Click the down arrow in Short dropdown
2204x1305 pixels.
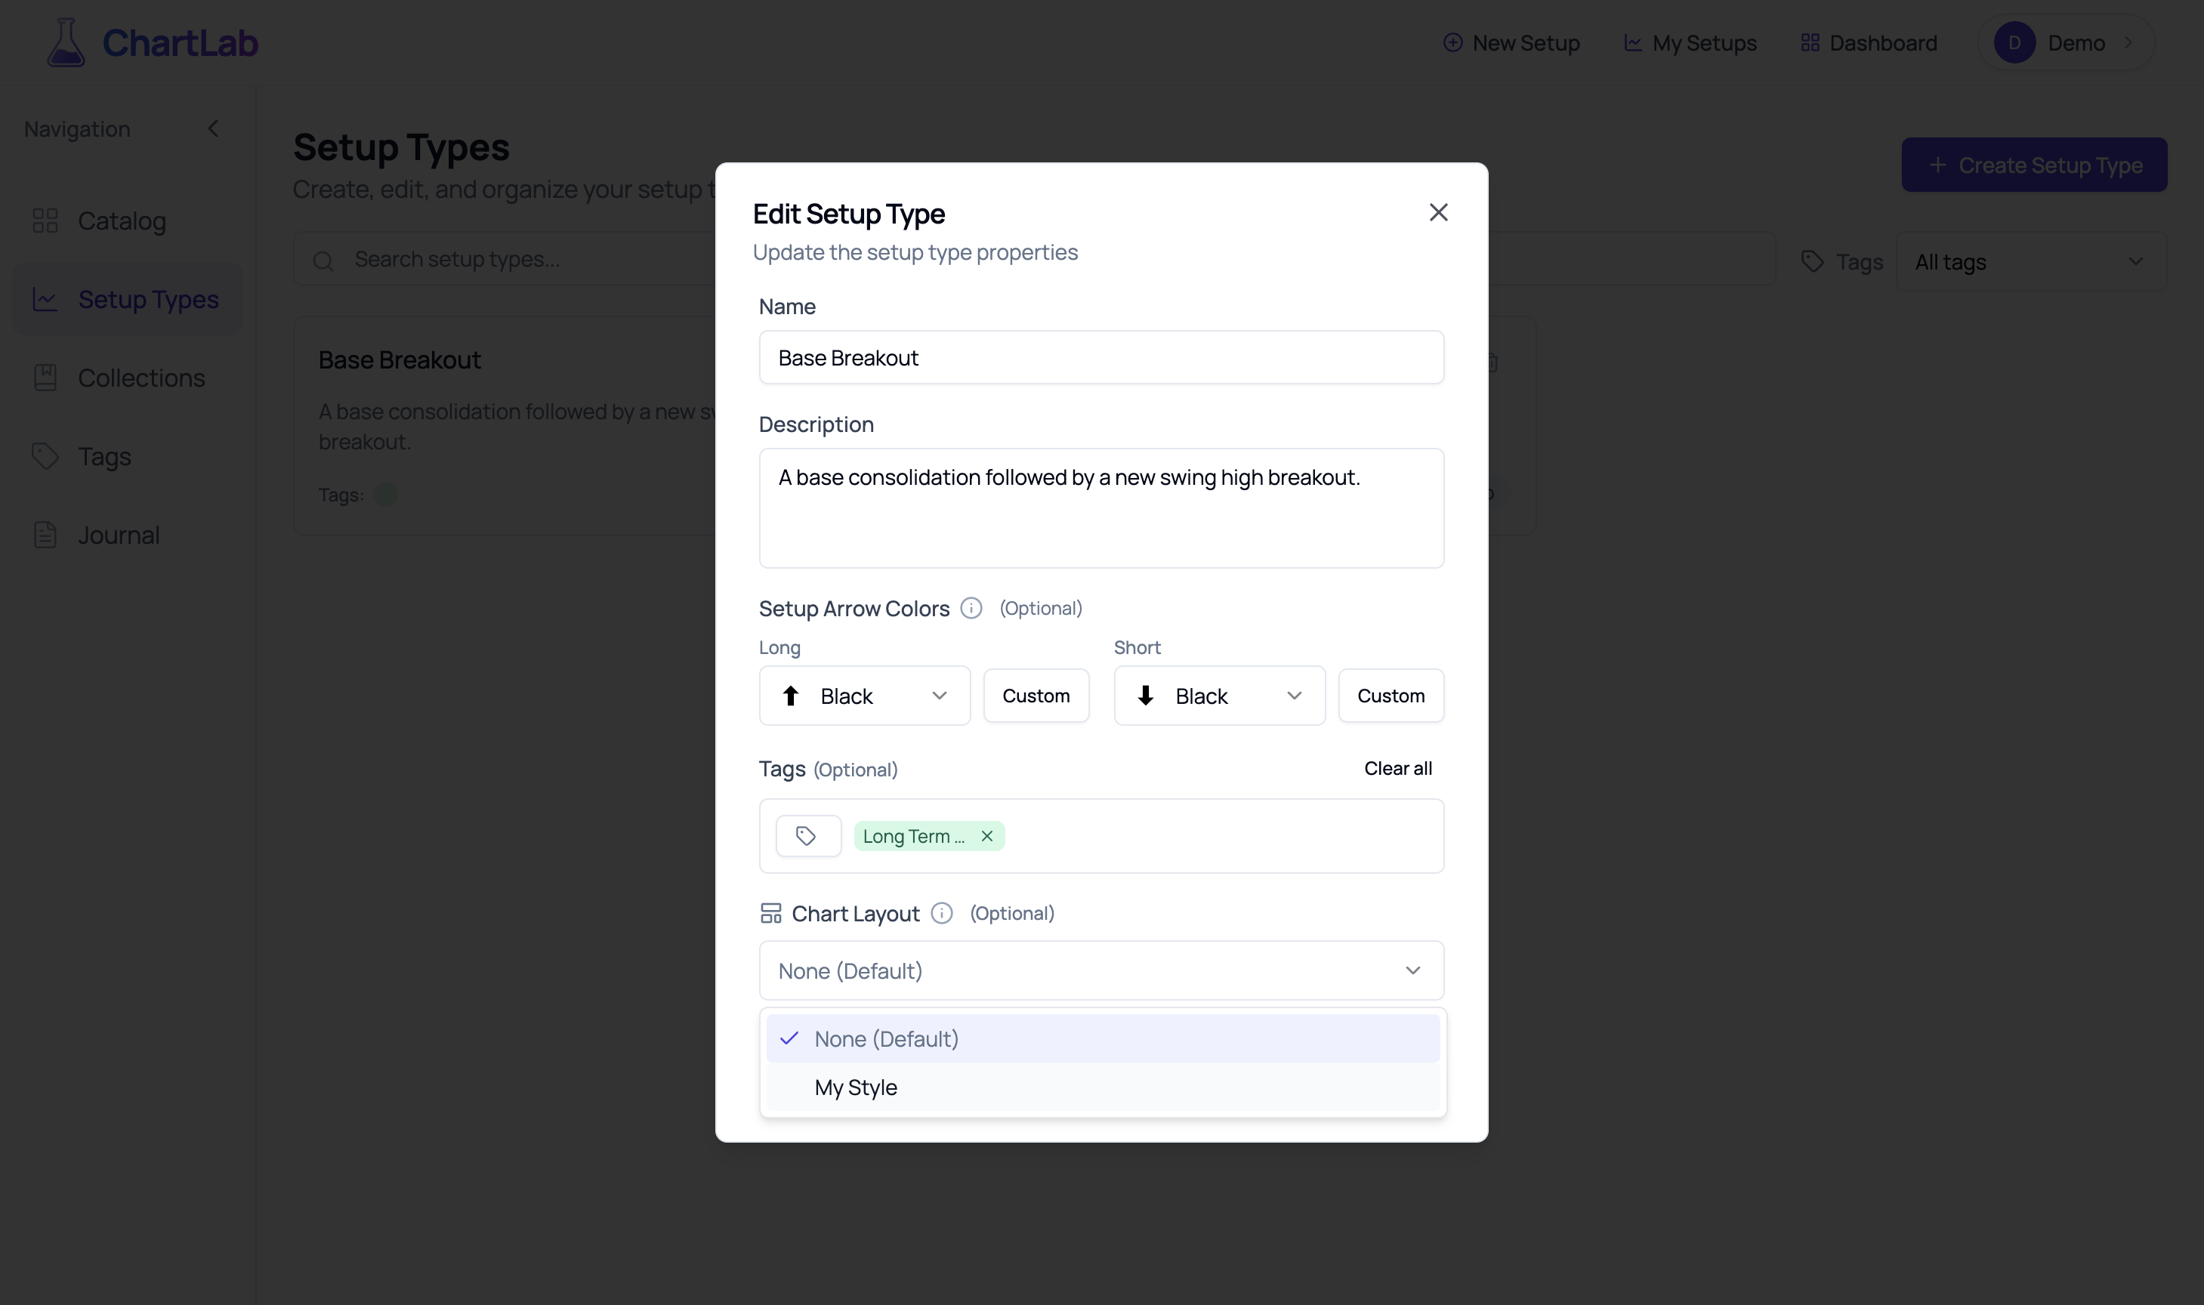pyautogui.click(x=1145, y=696)
